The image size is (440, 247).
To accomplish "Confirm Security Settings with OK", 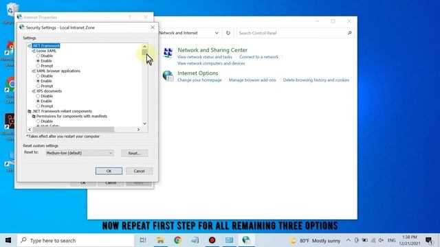I will point(109,171).
